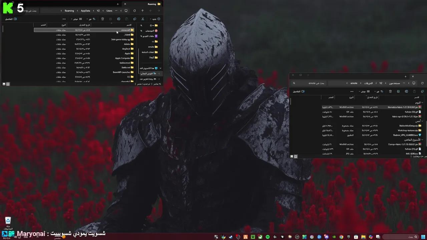Switch to details view in Roaming status bar
Screen dimensions: 427x240
8,84
